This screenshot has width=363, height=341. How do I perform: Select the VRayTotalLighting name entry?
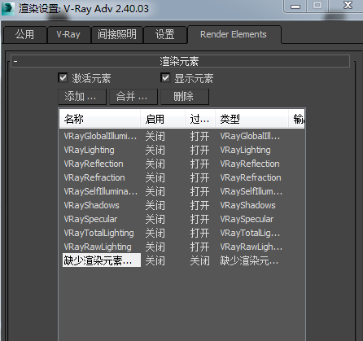(x=98, y=233)
